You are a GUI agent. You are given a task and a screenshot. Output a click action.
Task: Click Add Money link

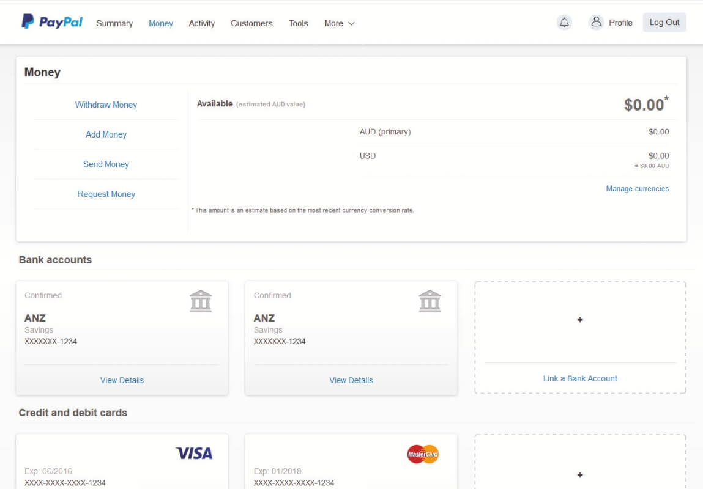point(106,134)
